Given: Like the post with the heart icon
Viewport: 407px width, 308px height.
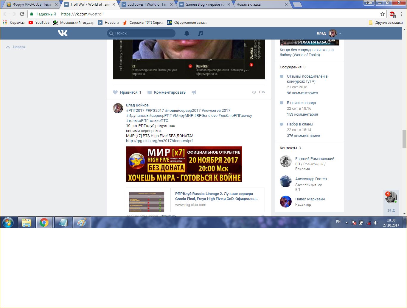Looking at the screenshot, I should tap(115, 92).
